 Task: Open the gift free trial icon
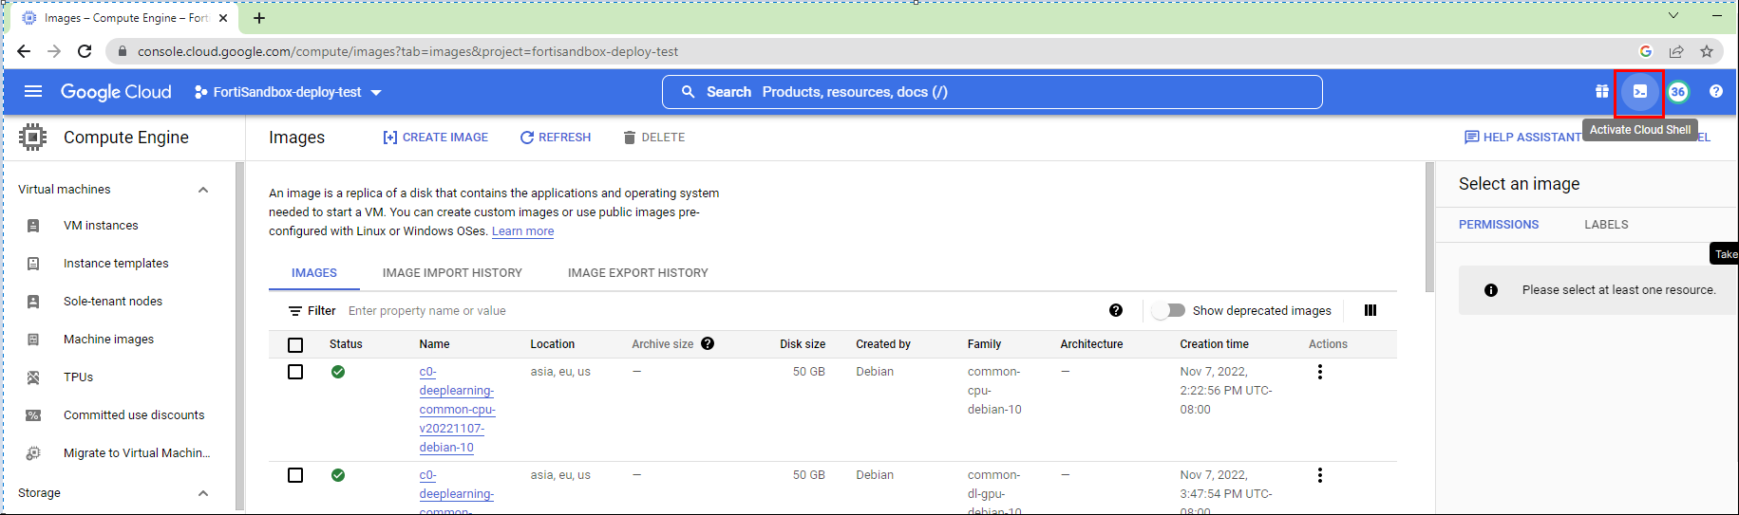pos(1601,92)
